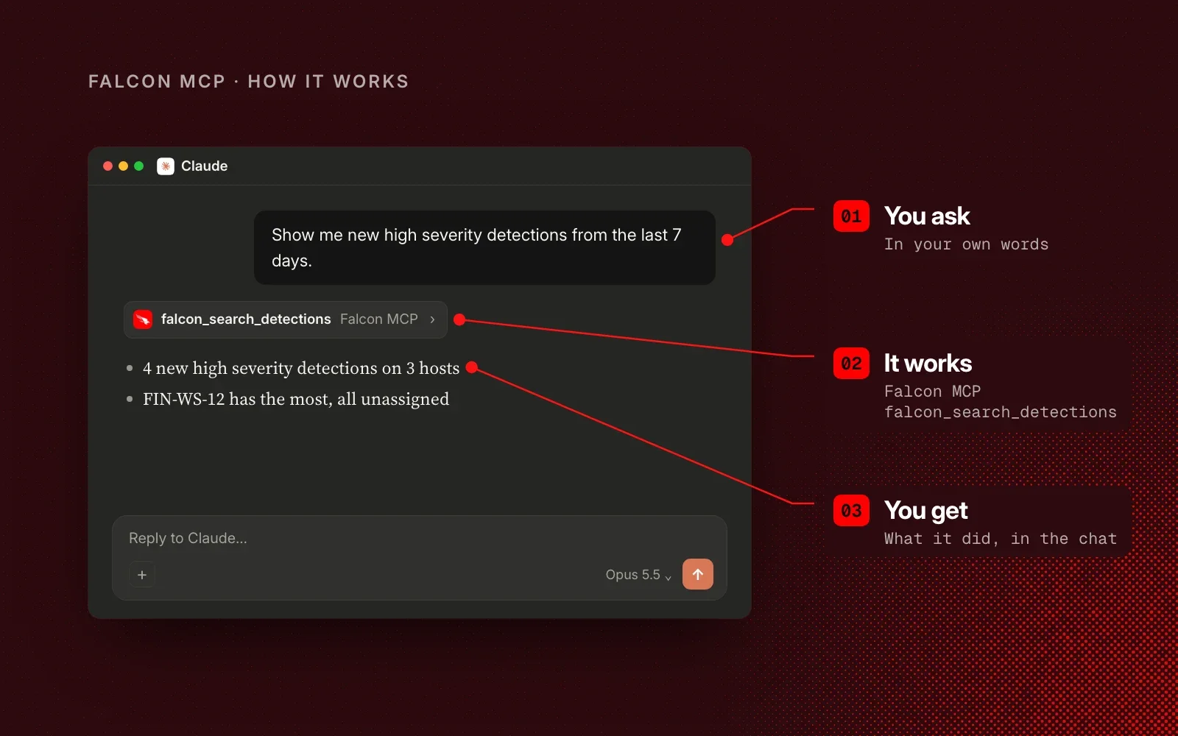Click the user message about high severity detections
Image resolution: width=1178 pixels, height=736 pixels.
pos(484,247)
